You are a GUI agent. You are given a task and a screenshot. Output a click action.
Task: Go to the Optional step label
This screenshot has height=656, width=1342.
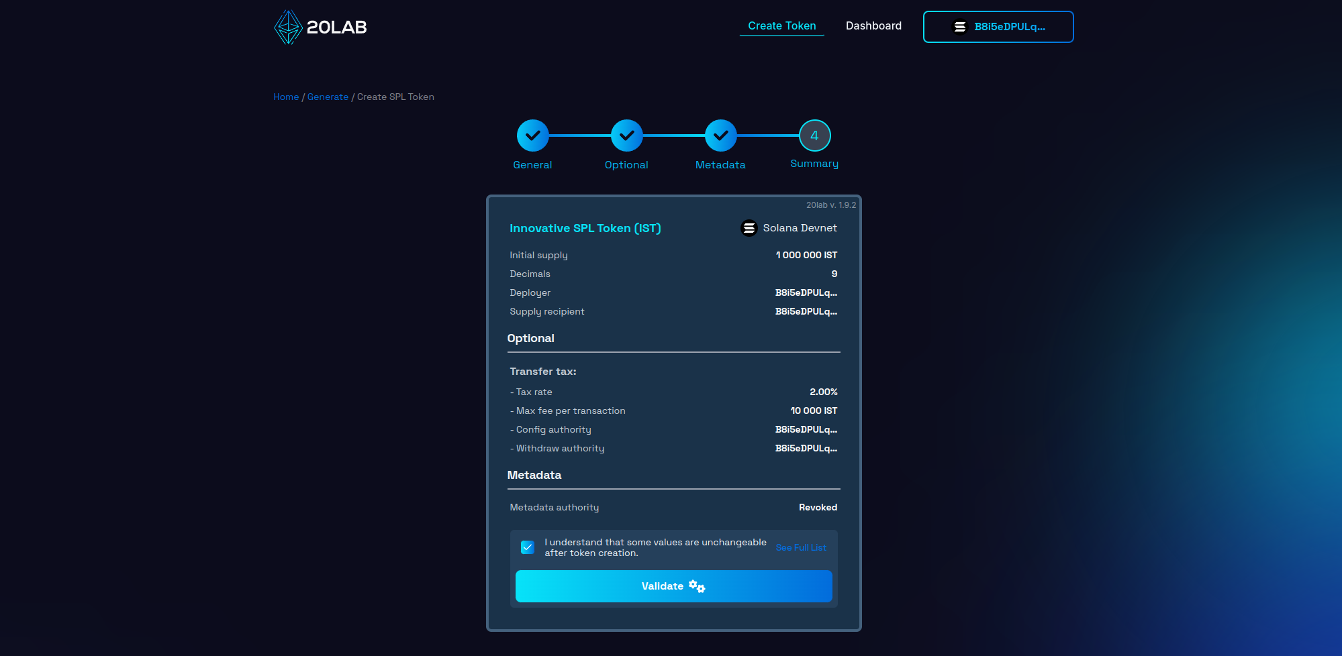coord(626,165)
